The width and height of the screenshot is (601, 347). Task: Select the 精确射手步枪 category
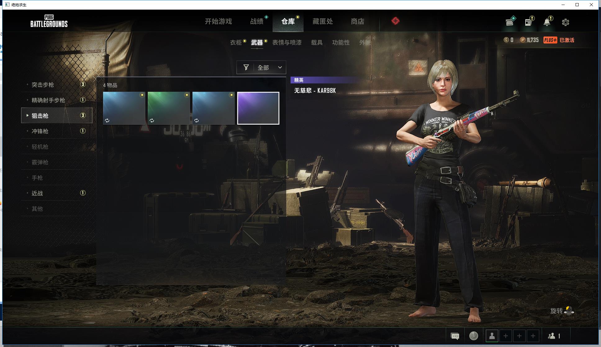coord(57,100)
